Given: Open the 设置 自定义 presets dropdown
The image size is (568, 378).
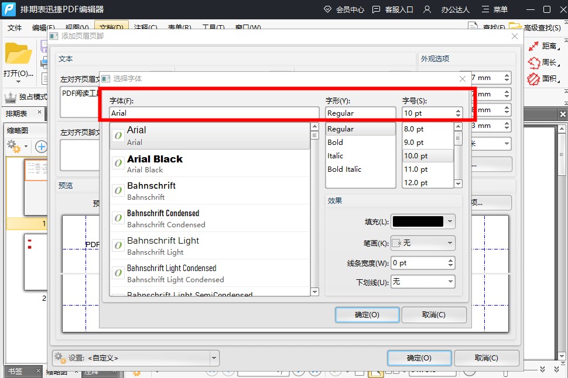Looking at the screenshot, I should [214, 358].
